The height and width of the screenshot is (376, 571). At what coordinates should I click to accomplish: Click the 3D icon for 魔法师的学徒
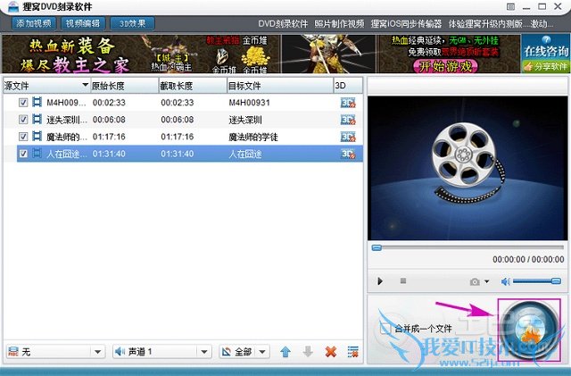tap(348, 137)
